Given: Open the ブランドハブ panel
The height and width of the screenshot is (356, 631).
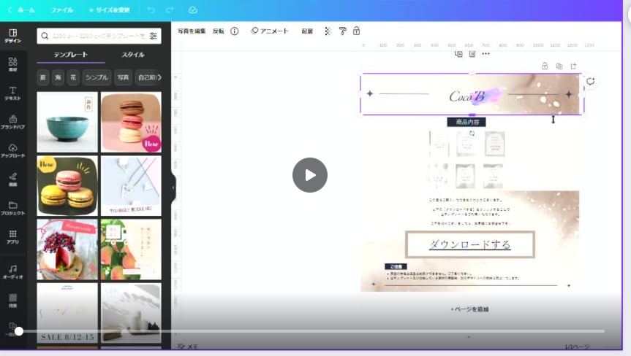Looking at the screenshot, I should coord(13,122).
